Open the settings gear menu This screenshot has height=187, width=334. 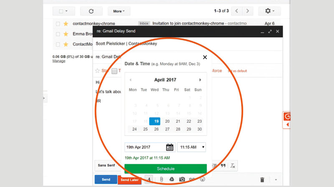coord(270,11)
